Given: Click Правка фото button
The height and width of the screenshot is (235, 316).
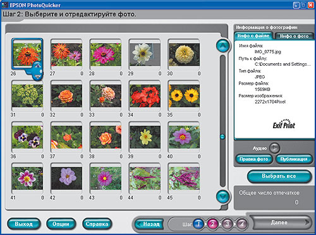Looking at the screenshot, I should (253, 159).
